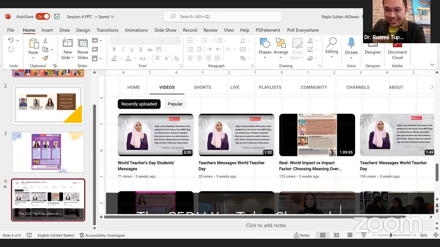Open the Shapes gallery
This screenshot has height=247, width=440.
[x=265, y=49]
